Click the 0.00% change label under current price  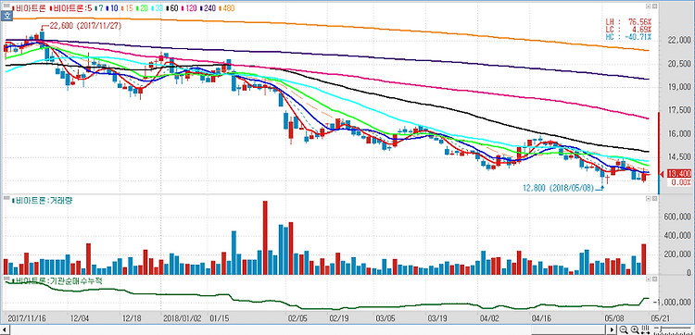pos(679,182)
